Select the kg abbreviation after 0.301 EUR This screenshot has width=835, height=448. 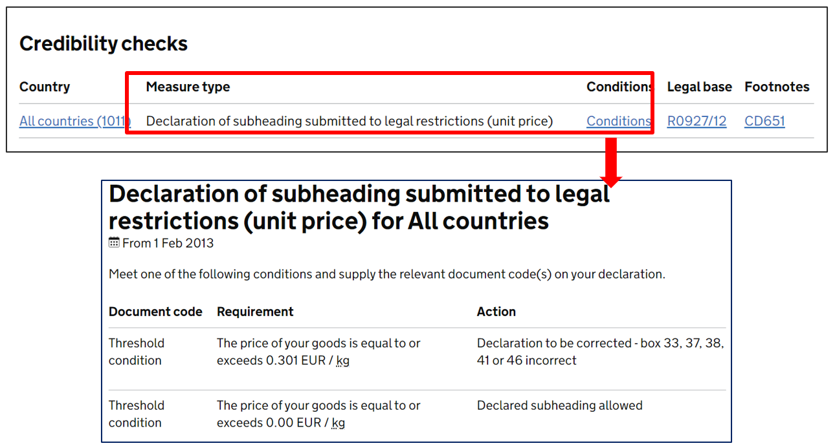pyautogui.click(x=343, y=361)
